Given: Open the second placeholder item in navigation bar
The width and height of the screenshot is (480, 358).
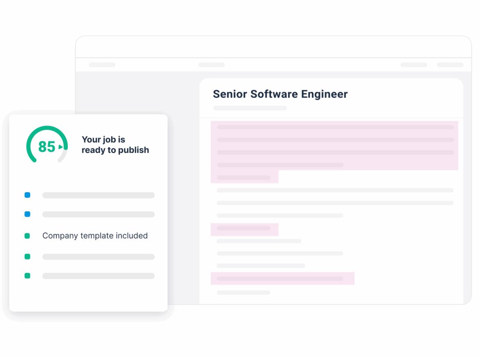Looking at the screenshot, I should point(211,65).
